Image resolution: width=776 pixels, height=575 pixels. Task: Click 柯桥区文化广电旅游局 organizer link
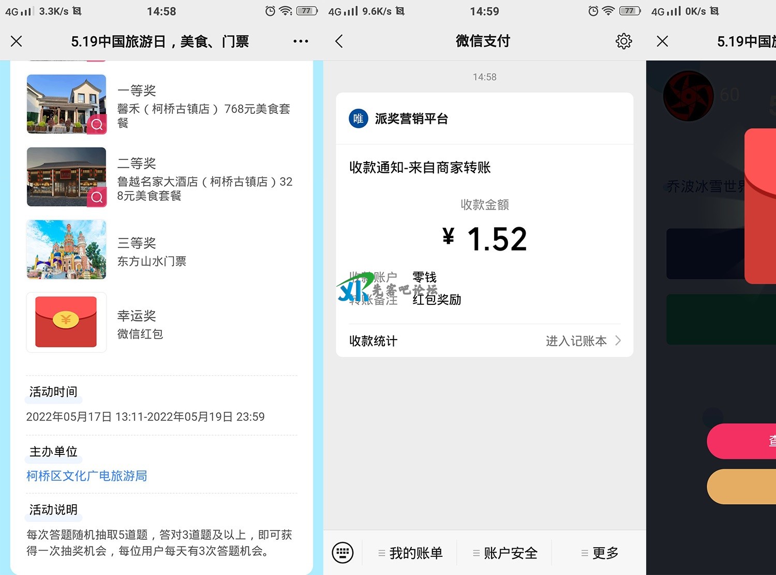point(86,476)
